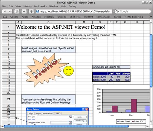Click the globe icon in address bar
Screen dimensions: 153x131
(37, 11)
